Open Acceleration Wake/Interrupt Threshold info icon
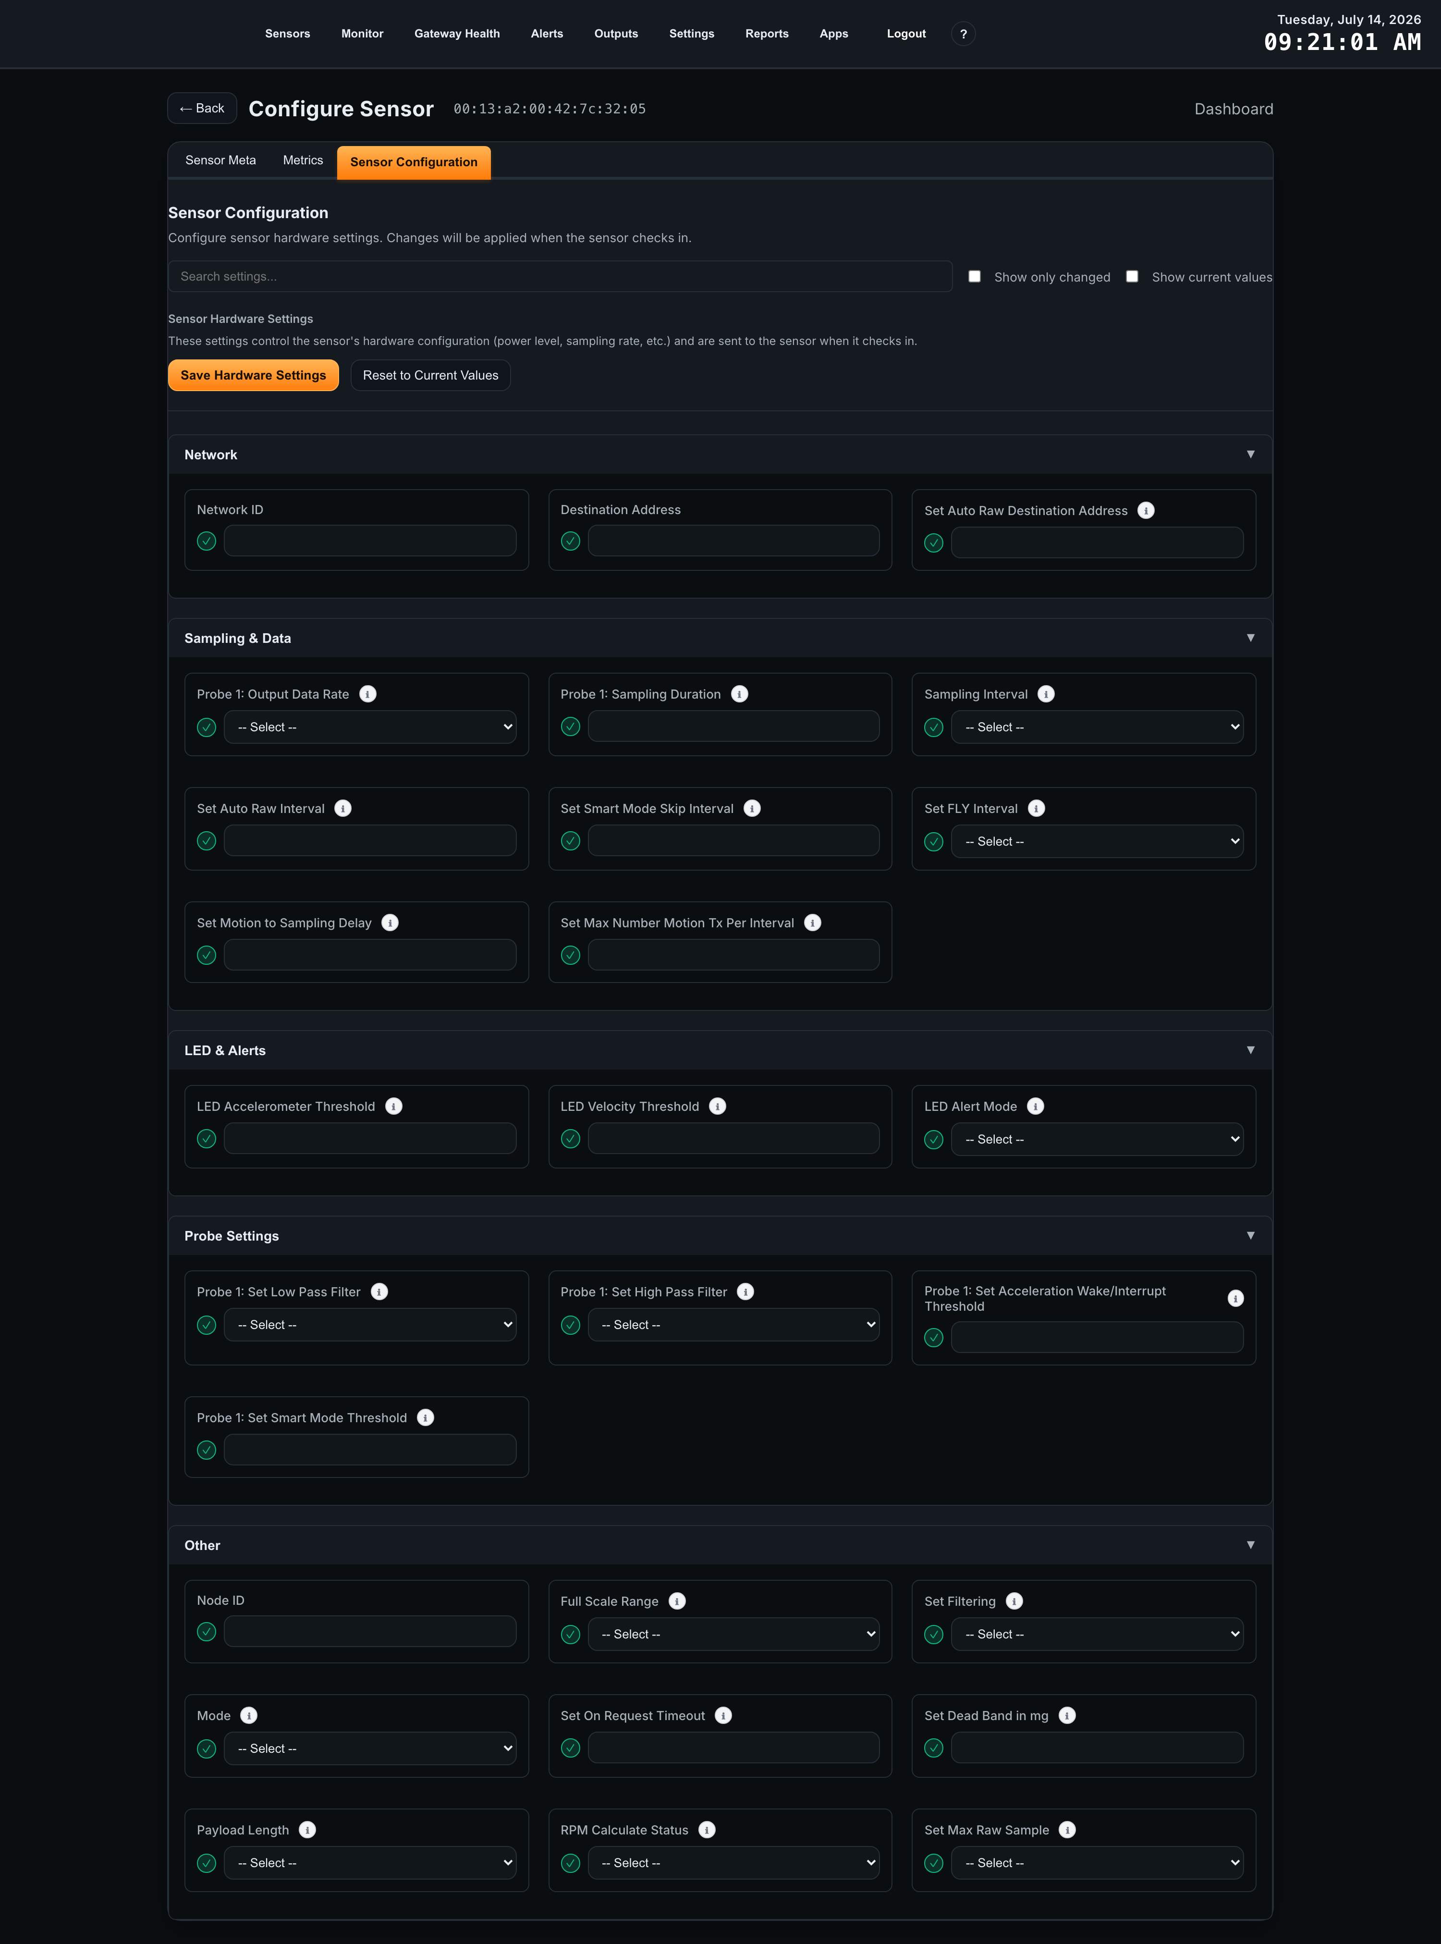 [1235, 1298]
